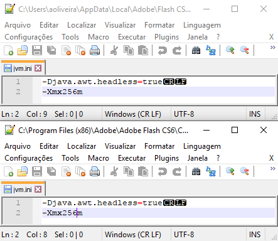Click line number 2 margin in top window
Image resolution: width=278 pixels, height=241 pixels.
click(x=18, y=92)
